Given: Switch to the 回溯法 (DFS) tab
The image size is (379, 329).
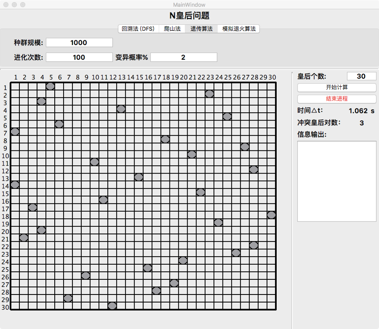Looking at the screenshot, I should pos(138,29).
